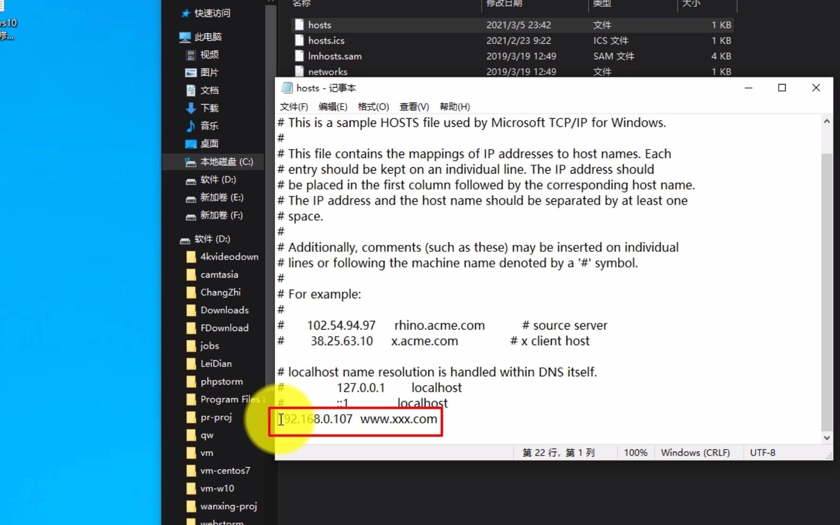This screenshot has height=525, width=840.
Task: Open the phpstorm folder icon
Action: (x=191, y=381)
